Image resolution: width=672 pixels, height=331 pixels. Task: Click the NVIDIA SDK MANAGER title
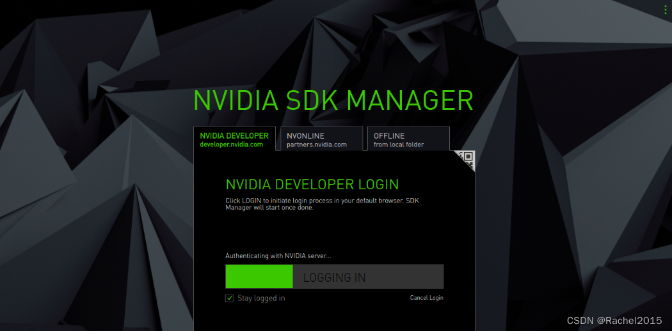pos(333,101)
